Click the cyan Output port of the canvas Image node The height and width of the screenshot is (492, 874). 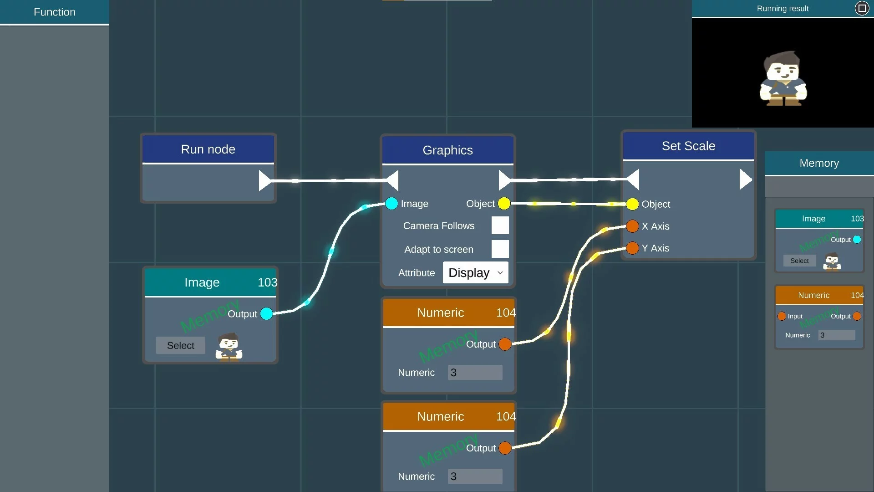click(267, 314)
